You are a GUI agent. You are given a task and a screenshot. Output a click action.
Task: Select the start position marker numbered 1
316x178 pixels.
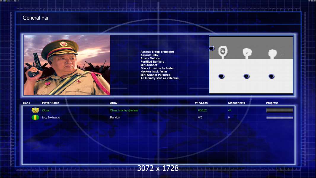(246, 76)
